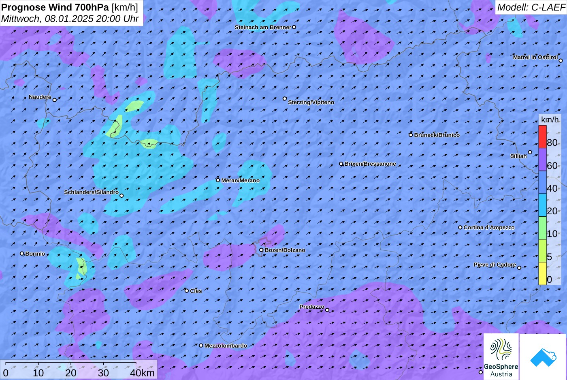Image resolution: width=567 pixels, height=380 pixels.
Task: Click the green 10–20 km/h legend swatch
Action: [x=542, y=228]
